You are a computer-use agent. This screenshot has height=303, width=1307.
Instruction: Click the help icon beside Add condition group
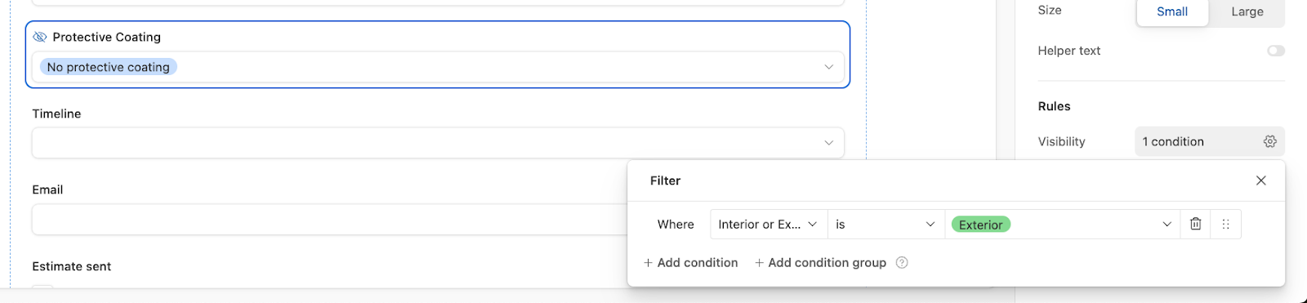point(902,262)
